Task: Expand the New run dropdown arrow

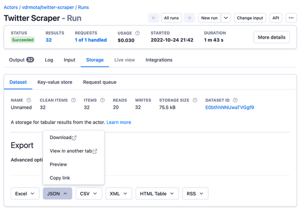Action: click(x=226, y=18)
